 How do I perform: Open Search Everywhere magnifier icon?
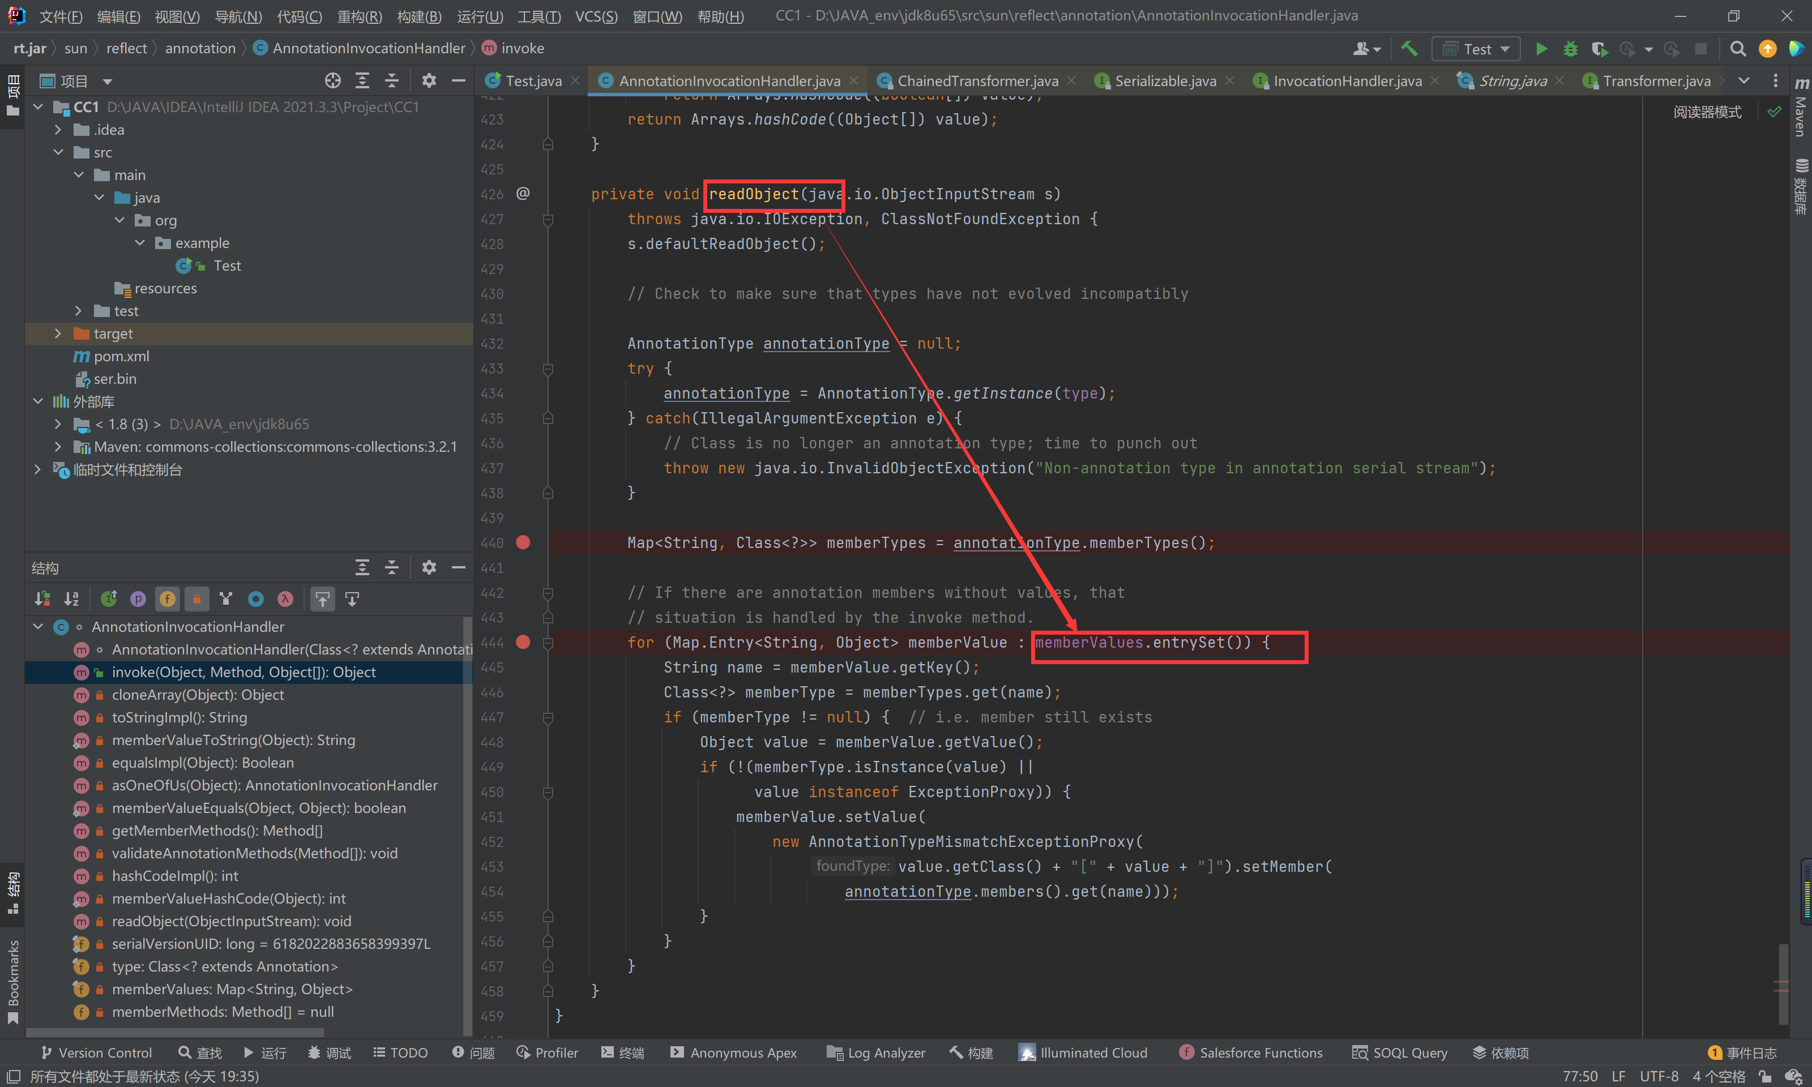click(1737, 48)
